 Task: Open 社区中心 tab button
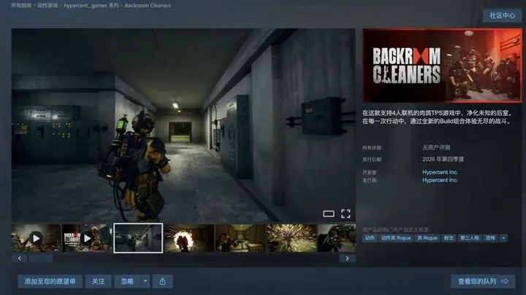(x=502, y=15)
